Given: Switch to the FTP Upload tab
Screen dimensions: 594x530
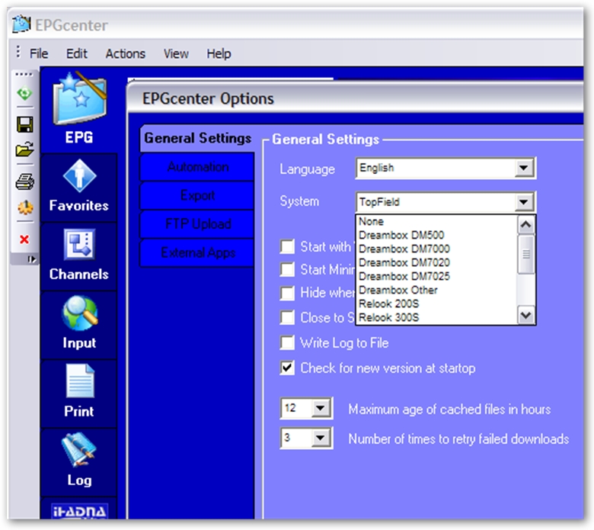Looking at the screenshot, I should pos(197,224).
